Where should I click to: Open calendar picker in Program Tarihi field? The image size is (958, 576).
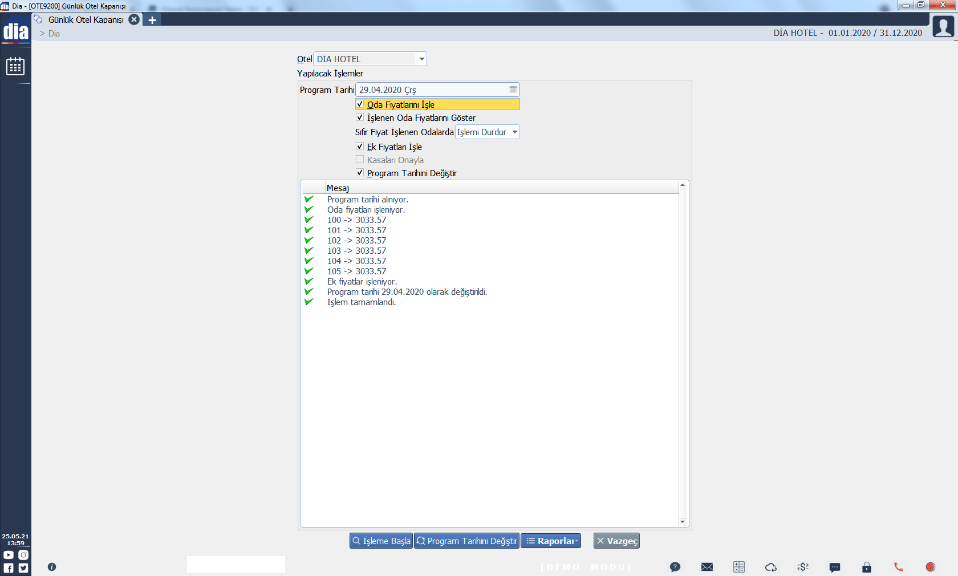click(513, 90)
